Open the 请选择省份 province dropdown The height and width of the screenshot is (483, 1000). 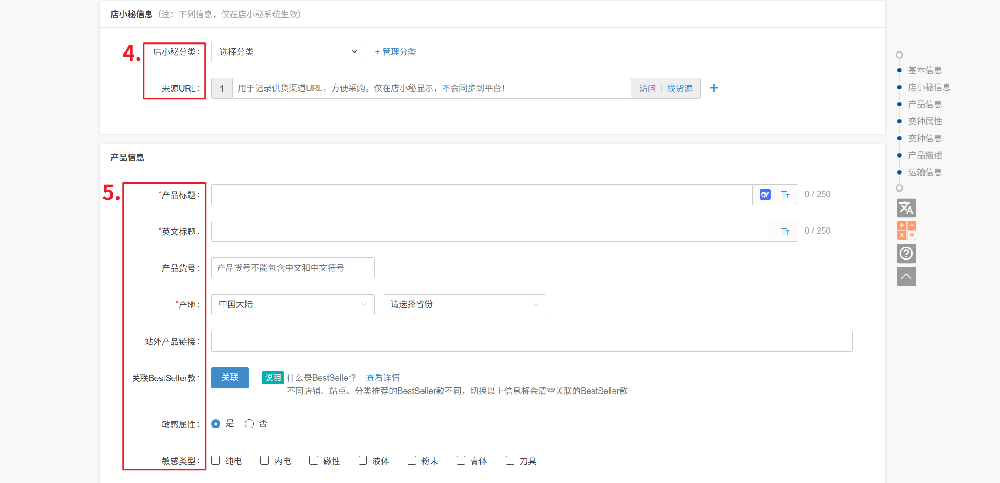(464, 305)
